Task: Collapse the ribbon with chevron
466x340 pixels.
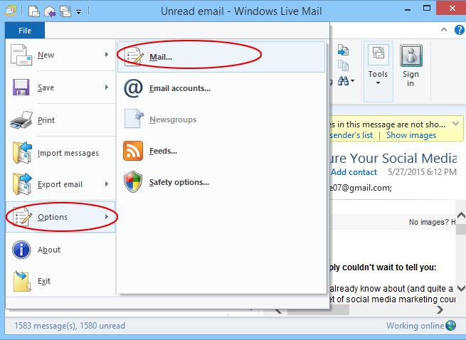Action: (444, 30)
